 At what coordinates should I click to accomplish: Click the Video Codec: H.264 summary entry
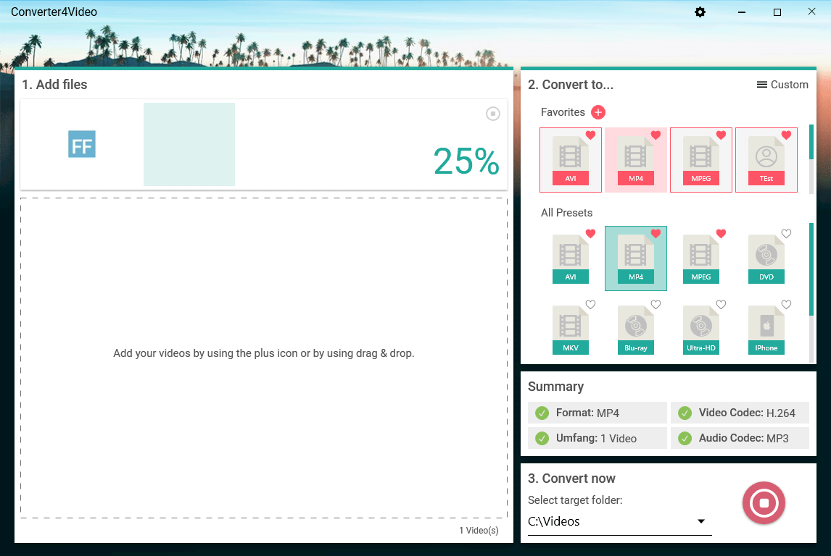pos(740,413)
